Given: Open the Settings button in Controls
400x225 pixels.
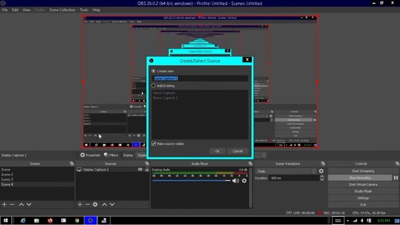Looking at the screenshot, I should click(x=362, y=198).
